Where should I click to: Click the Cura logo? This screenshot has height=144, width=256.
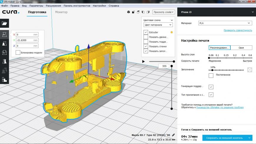click(x=11, y=12)
